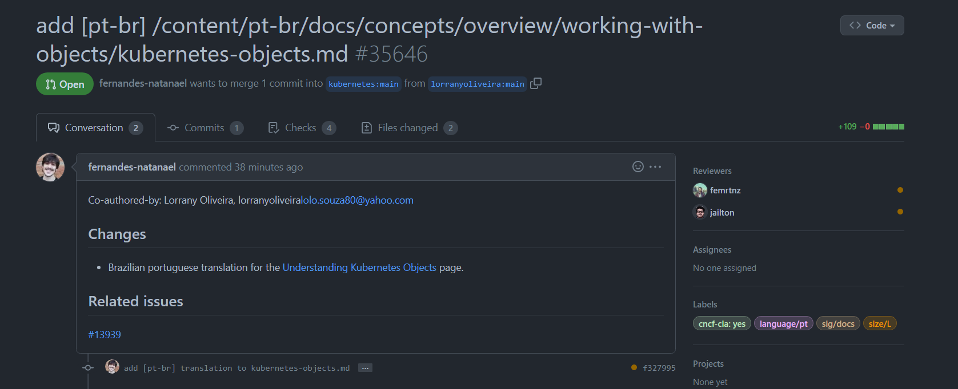This screenshot has height=389, width=958.
Task: Click the lorranyoliveira:main head branch
Action: pos(478,84)
